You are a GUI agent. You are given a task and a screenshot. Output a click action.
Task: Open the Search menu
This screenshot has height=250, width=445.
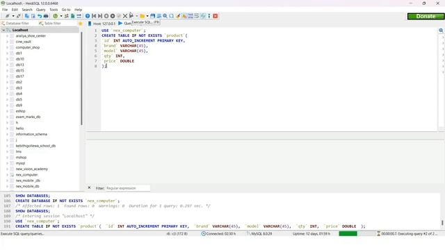[27, 10]
